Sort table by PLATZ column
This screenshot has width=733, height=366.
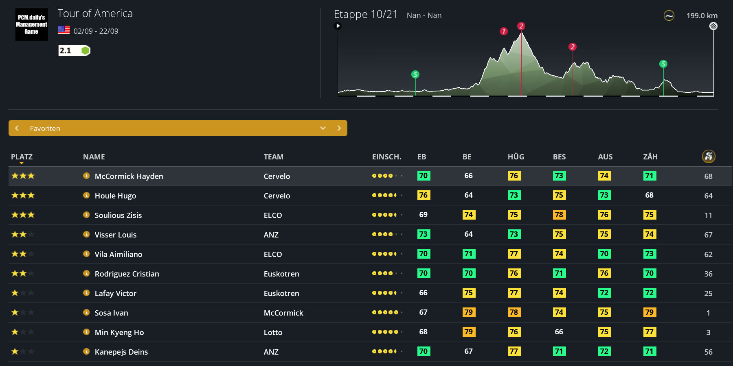[22, 157]
